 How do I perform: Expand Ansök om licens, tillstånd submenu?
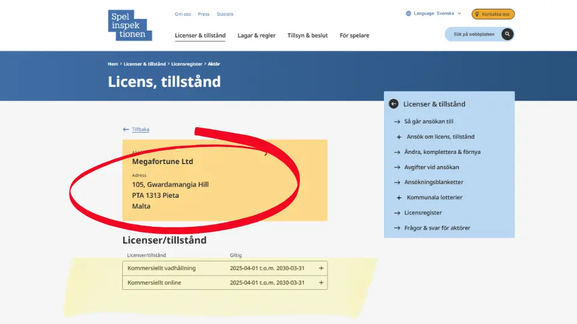[399, 137]
